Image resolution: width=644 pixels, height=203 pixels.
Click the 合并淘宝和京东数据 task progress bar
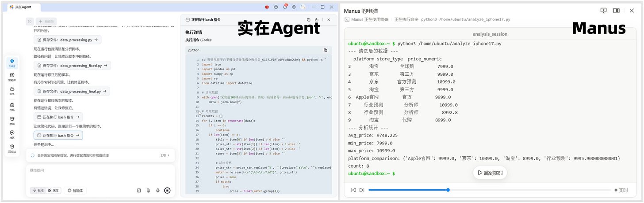(100, 155)
